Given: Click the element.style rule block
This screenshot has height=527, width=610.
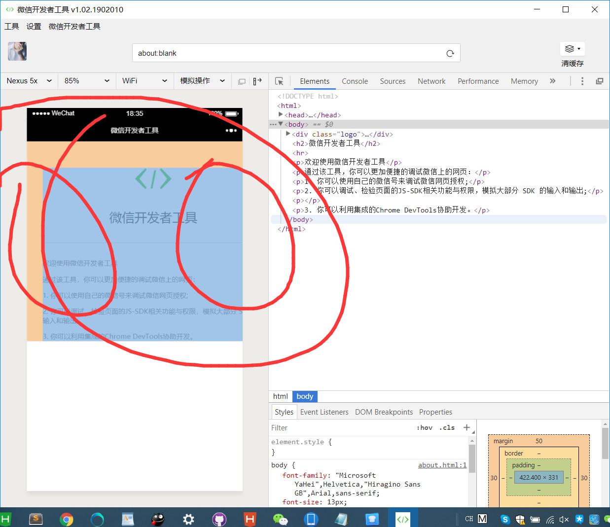Looking at the screenshot, I should coord(368,447).
